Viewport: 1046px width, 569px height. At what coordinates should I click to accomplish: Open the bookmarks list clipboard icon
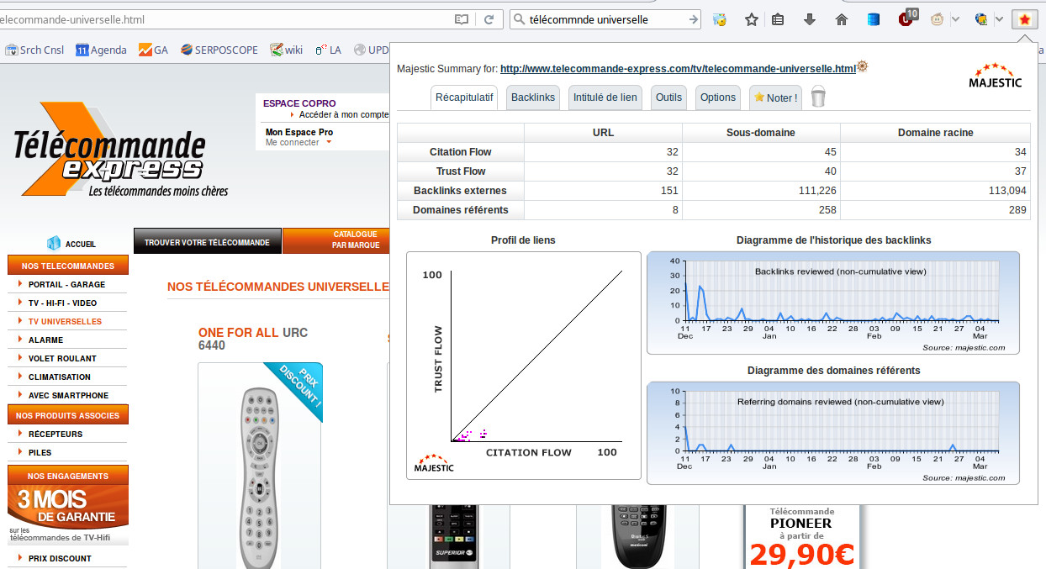tap(779, 19)
